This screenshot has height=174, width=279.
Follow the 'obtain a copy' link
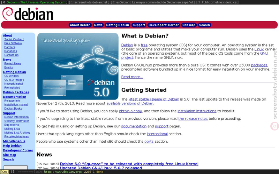130,111
